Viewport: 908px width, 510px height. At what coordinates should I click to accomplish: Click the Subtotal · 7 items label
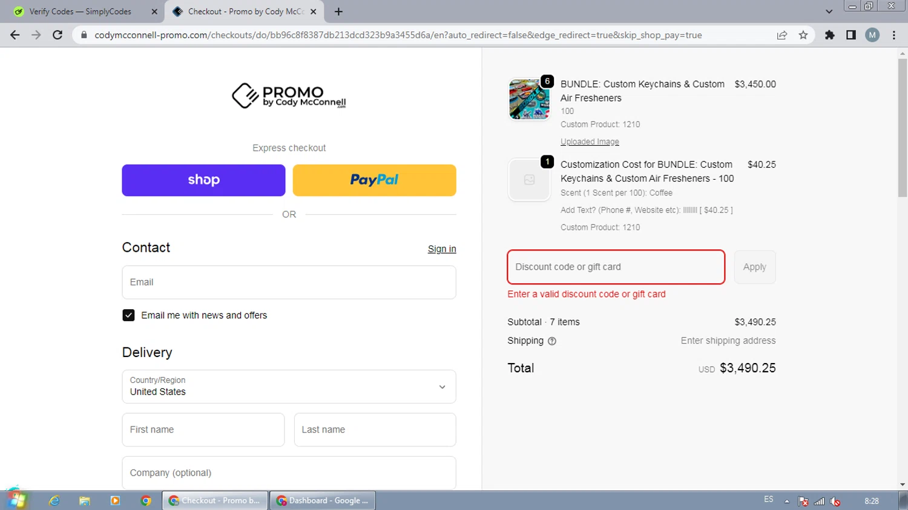(544, 322)
